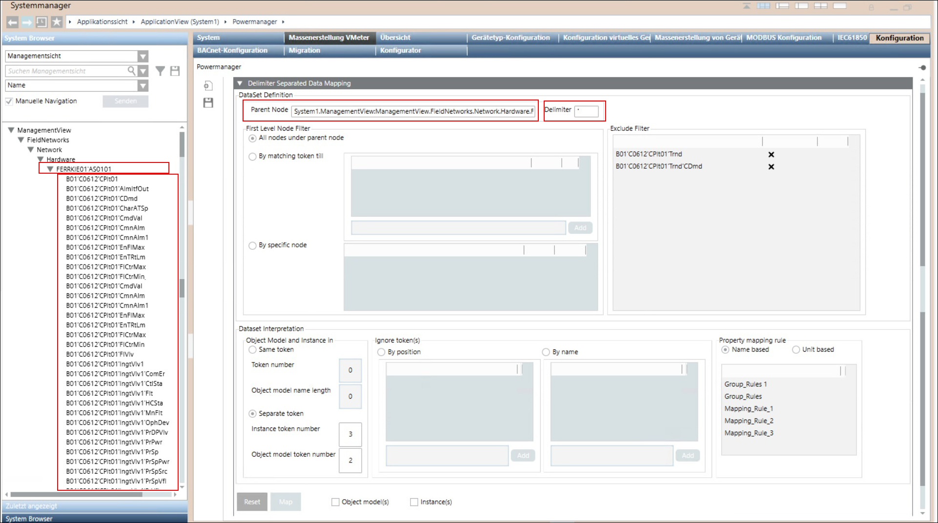Click the favorites star icon
This screenshot has height=523, width=938.
click(x=57, y=22)
